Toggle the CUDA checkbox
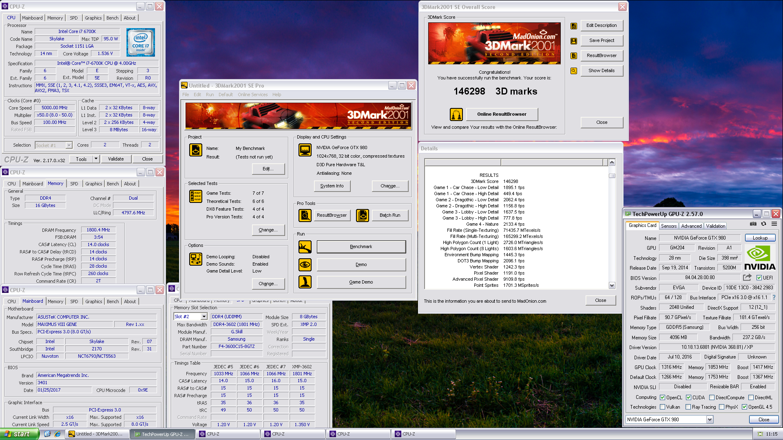783x440 pixels. (688, 398)
